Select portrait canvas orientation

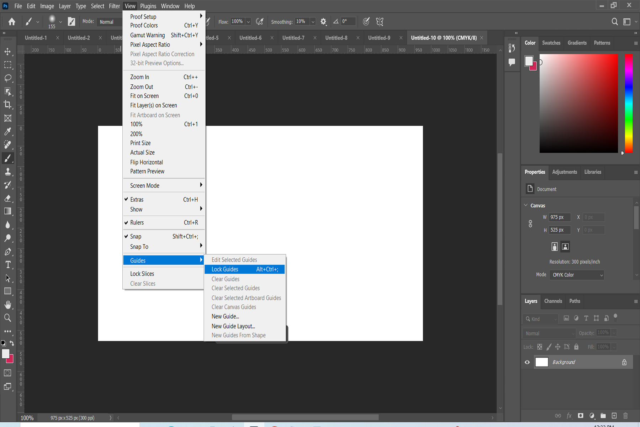[554, 247]
